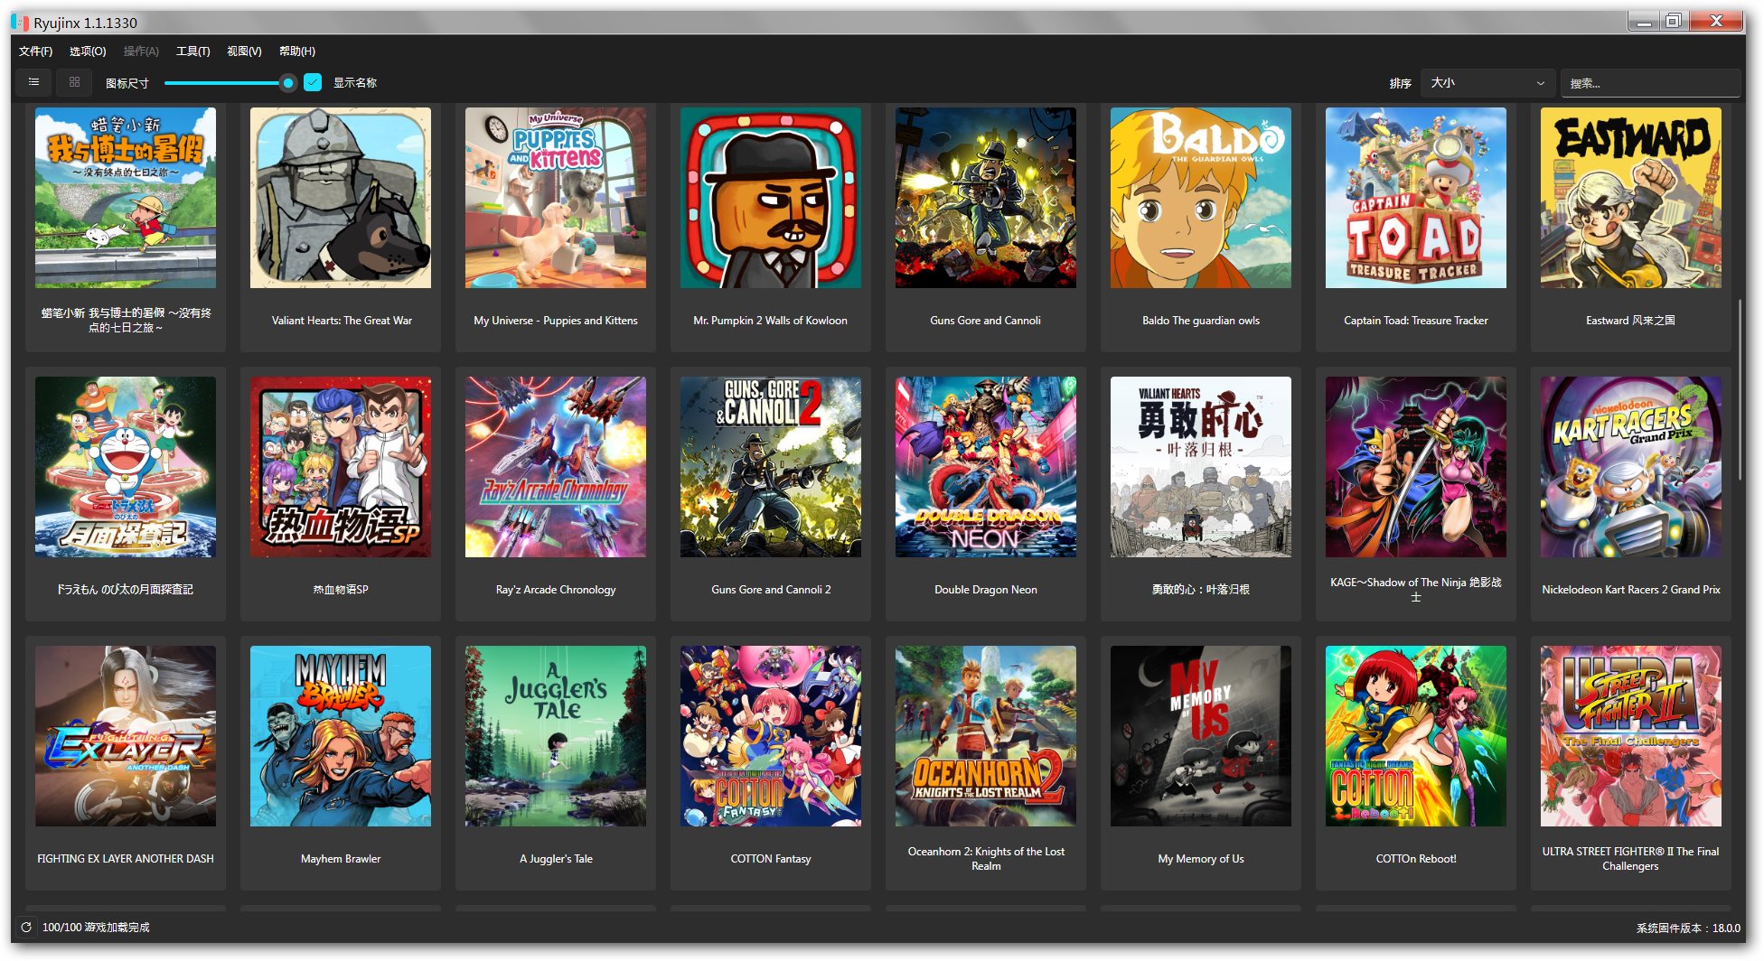1764x961 pixels.
Task: Click the 'COTTOn Reboot!' title text
Action: pyautogui.click(x=1416, y=859)
